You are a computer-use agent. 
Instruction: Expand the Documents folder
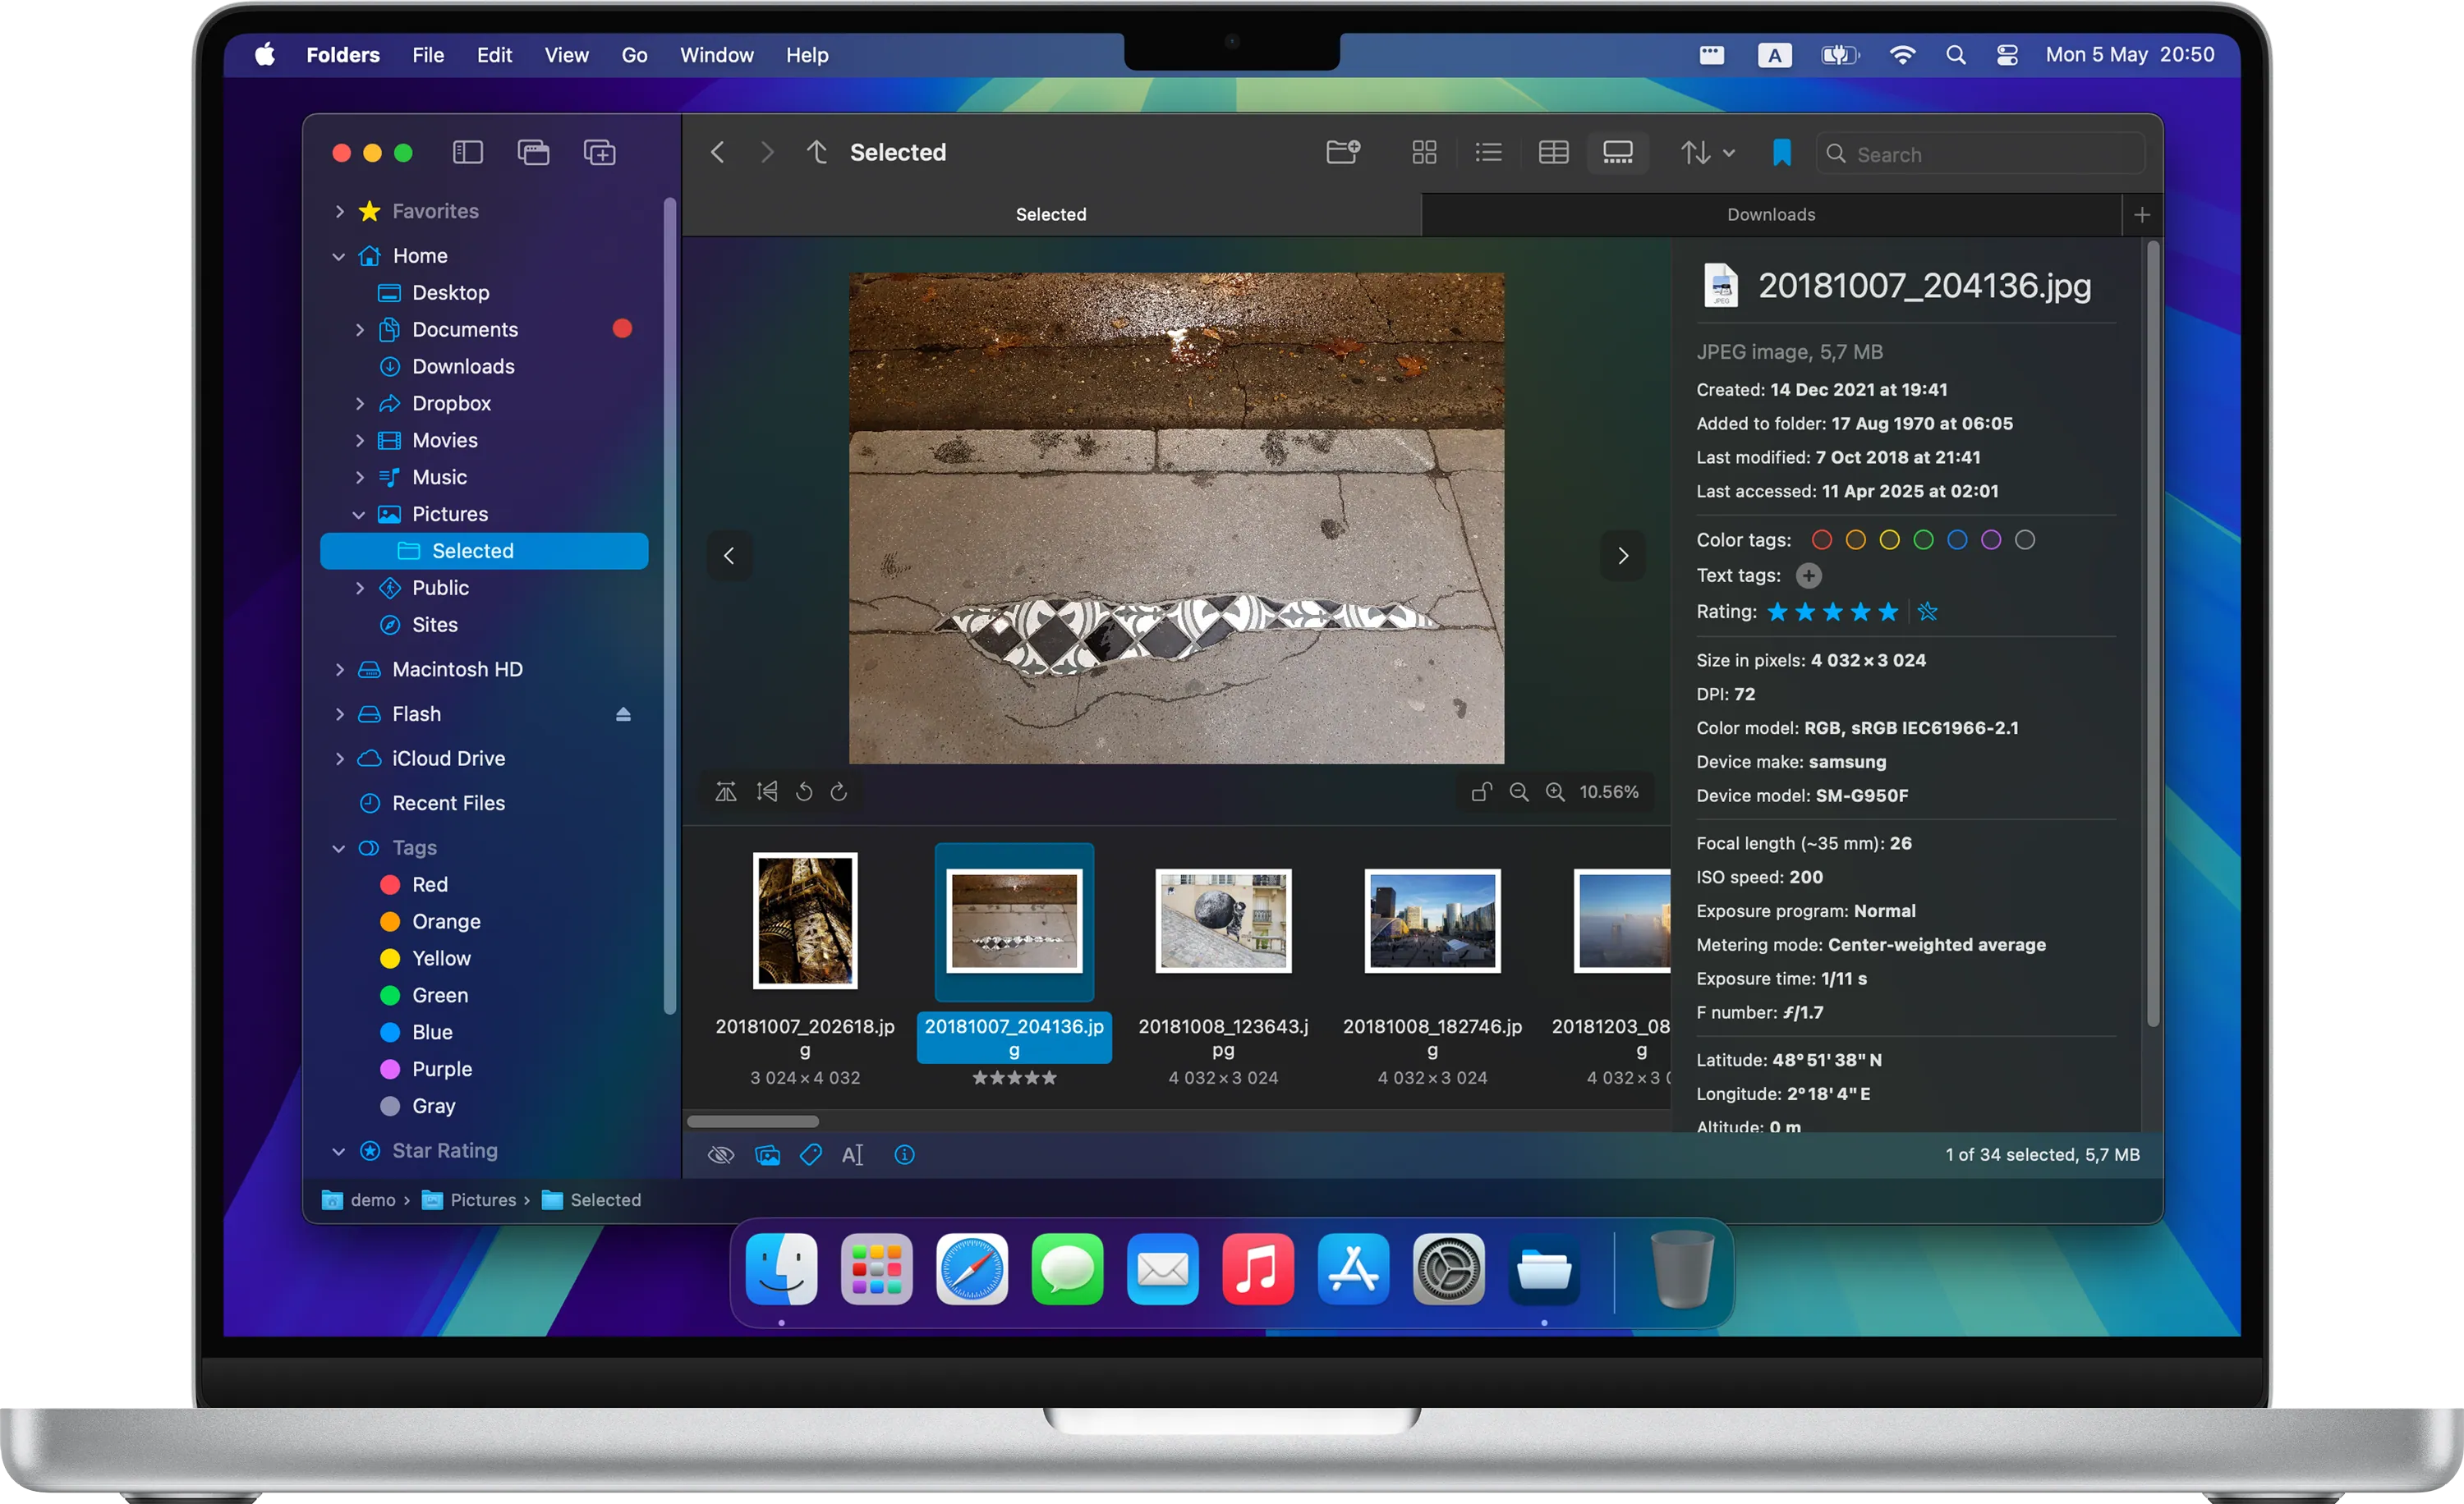click(360, 330)
